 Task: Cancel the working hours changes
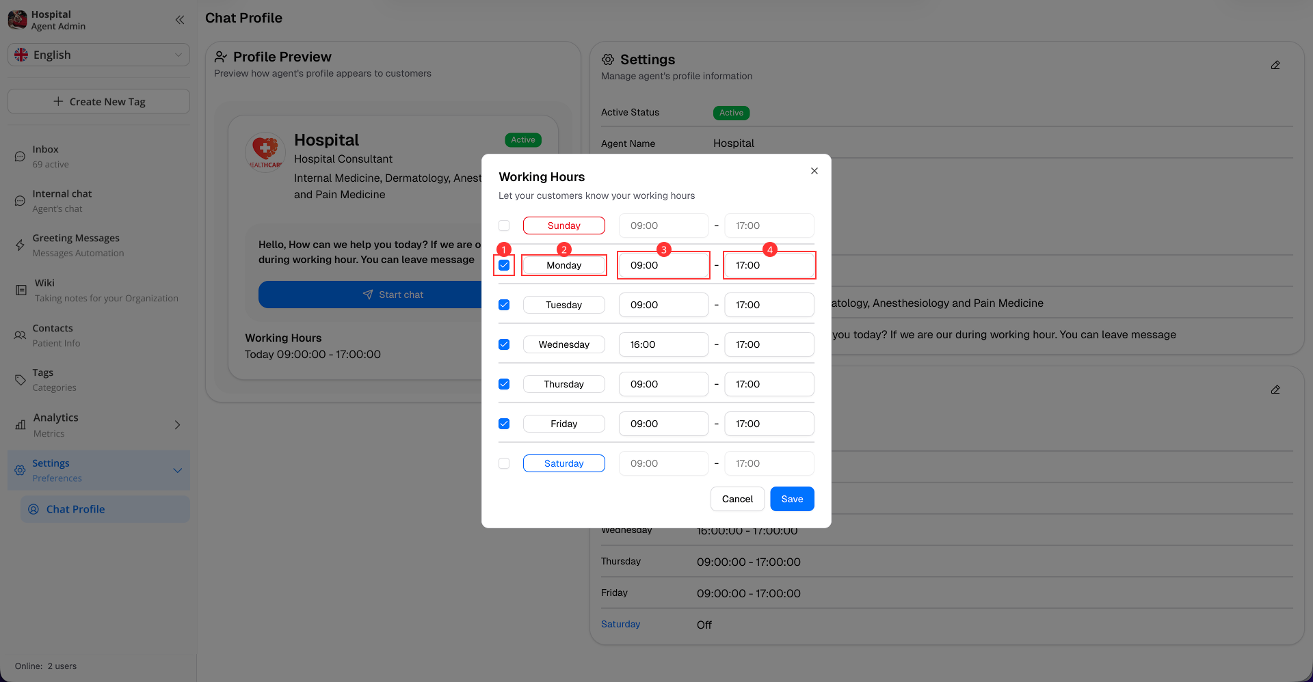tap(737, 499)
